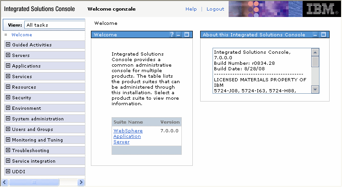Click the Welcome portlet help icon
This screenshot has height=187, width=342.
(x=172, y=34)
